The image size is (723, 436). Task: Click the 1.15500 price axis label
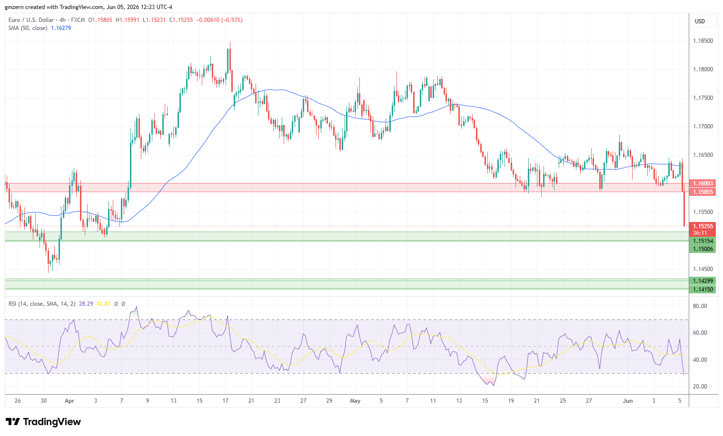[703, 212]
